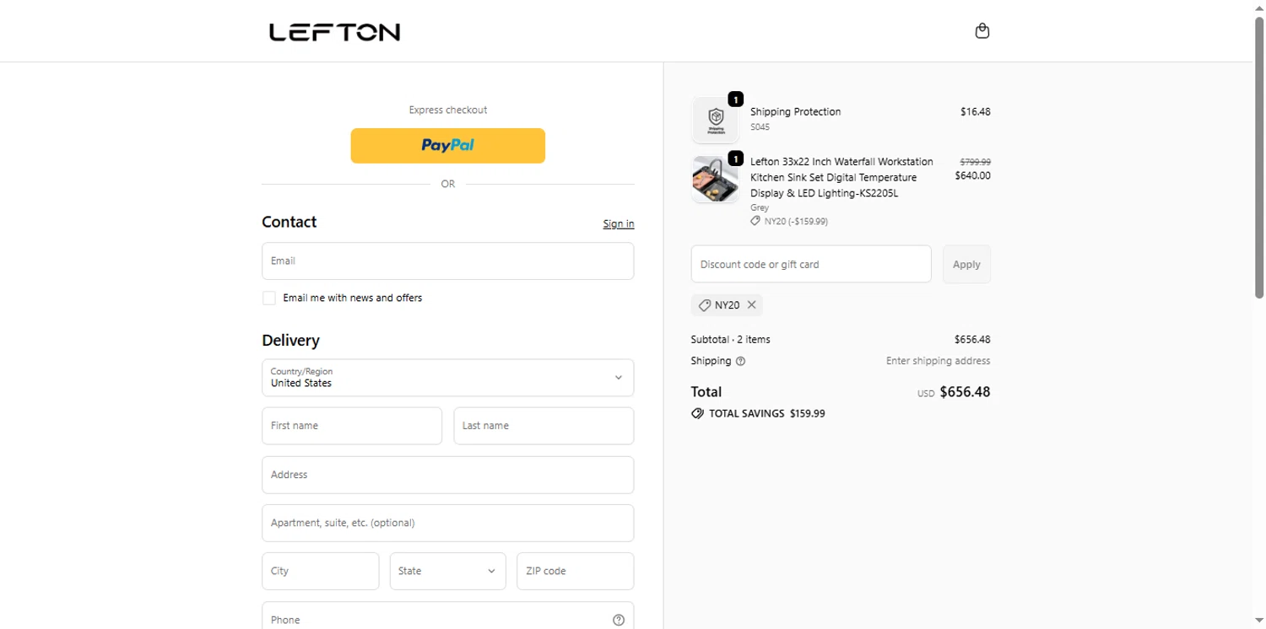This screenshot has height=629, width=1266.
Task: Click the Apply discount button
Action: [x=966, y=264]
